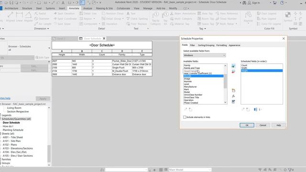This screenshot has height=172, width=306.
Task: Switch to the Appearance tab
Action: coord(234,45)
